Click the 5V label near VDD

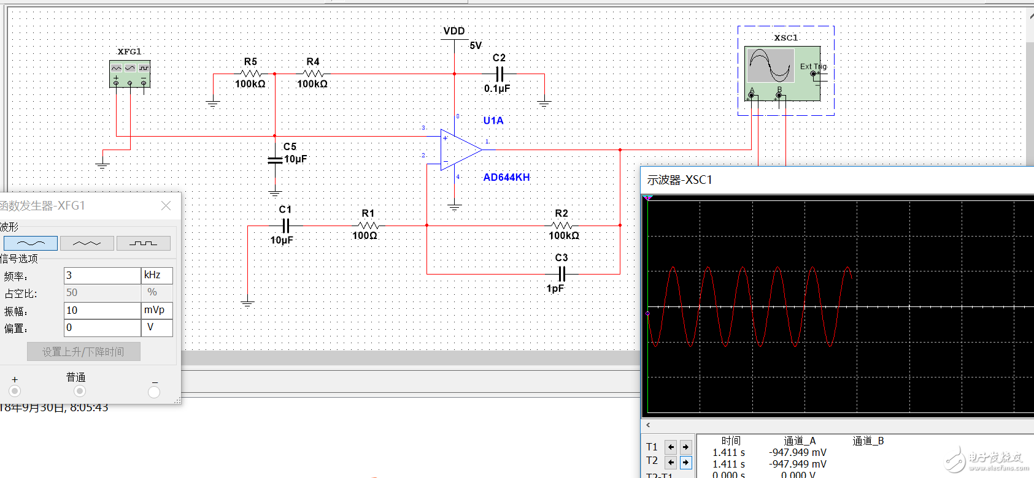point(476,45)
